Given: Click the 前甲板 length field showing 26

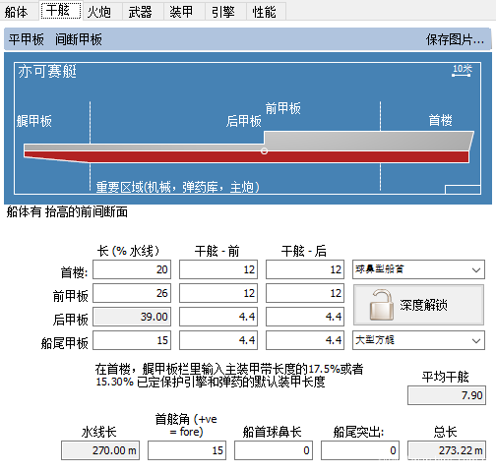Looking at the screenshot, I should pos(132,293).
